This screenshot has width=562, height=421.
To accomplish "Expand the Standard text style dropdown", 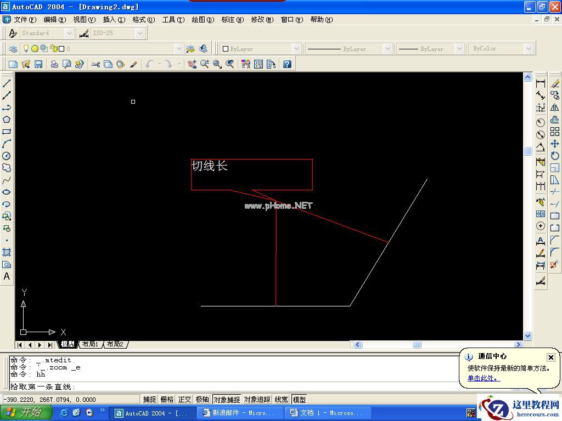I will coord(69,33).
